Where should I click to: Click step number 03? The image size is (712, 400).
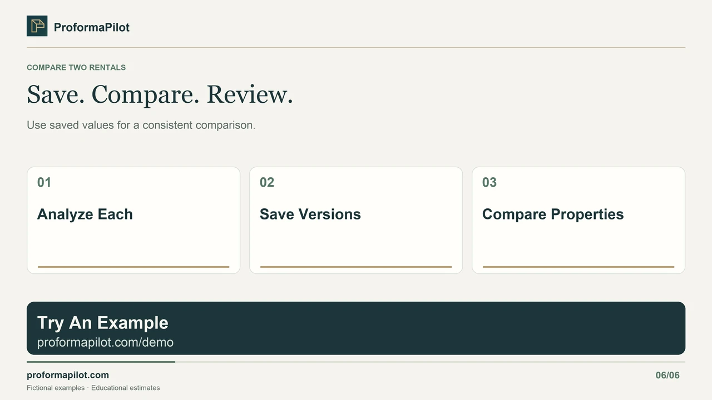pos(489,182)
